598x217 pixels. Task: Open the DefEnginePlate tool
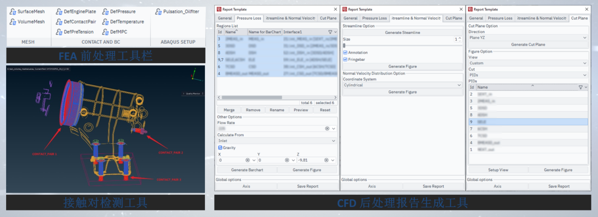(x=76, y=12)
